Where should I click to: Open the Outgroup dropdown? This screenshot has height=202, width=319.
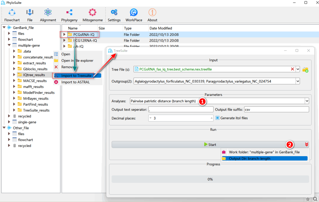[298, 82]
